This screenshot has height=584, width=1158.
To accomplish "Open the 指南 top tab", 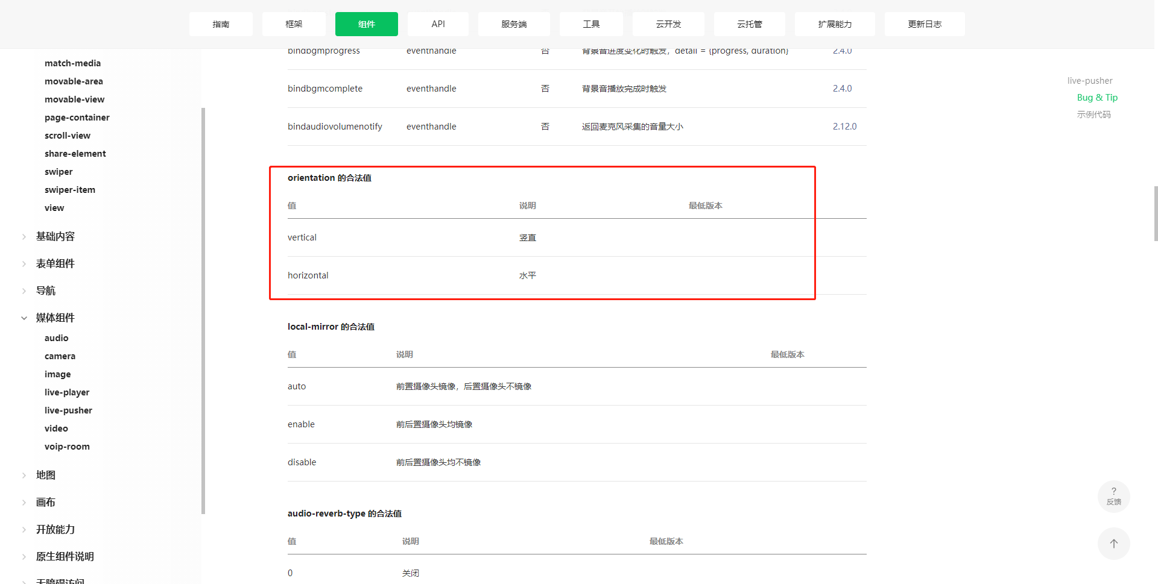I will click(x=221, y=24).
